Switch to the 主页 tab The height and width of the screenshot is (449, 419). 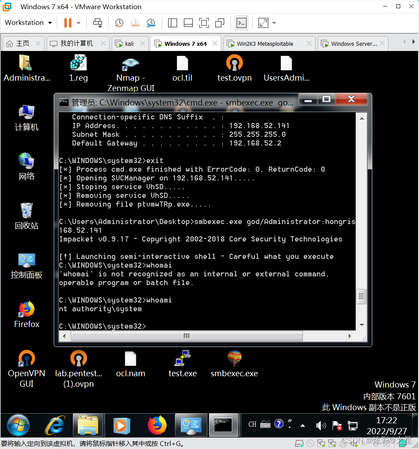23,44
